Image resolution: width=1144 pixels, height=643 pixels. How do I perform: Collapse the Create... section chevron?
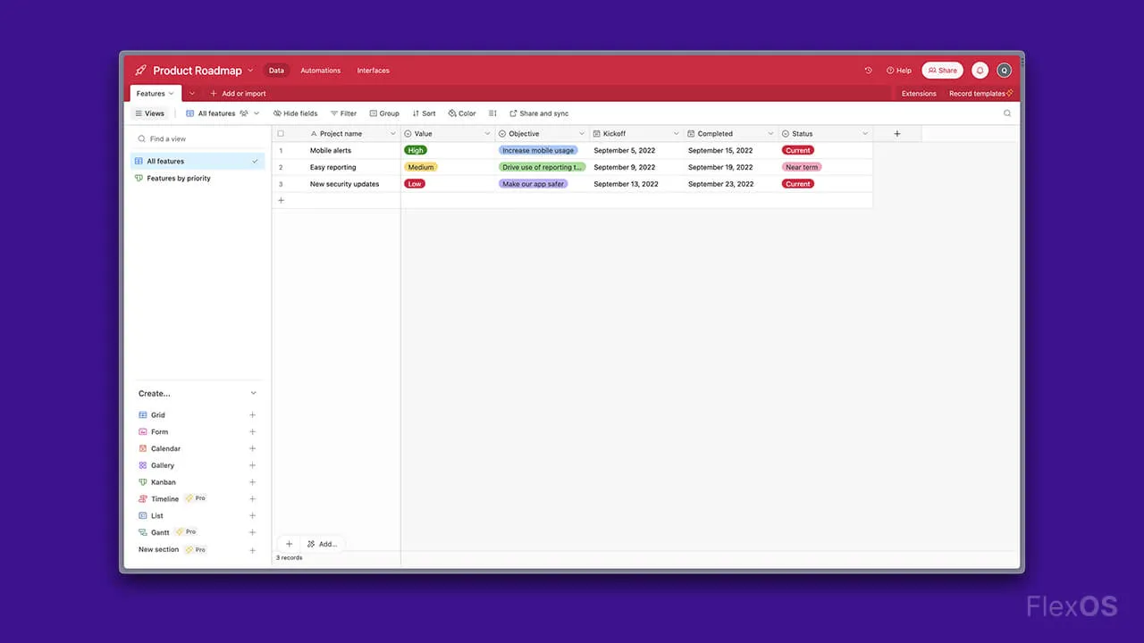point(253,393)
